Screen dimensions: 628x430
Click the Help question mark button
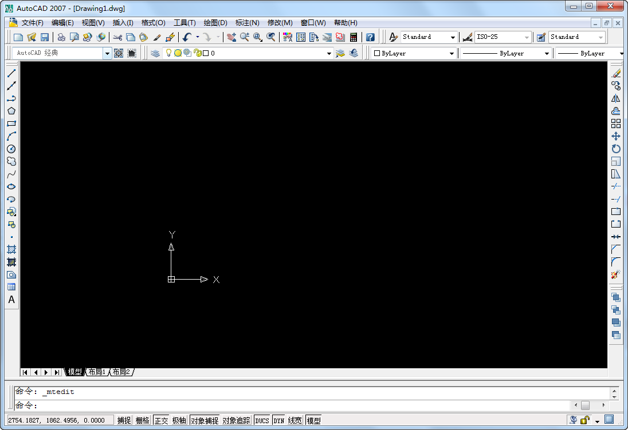pos(370,37)
